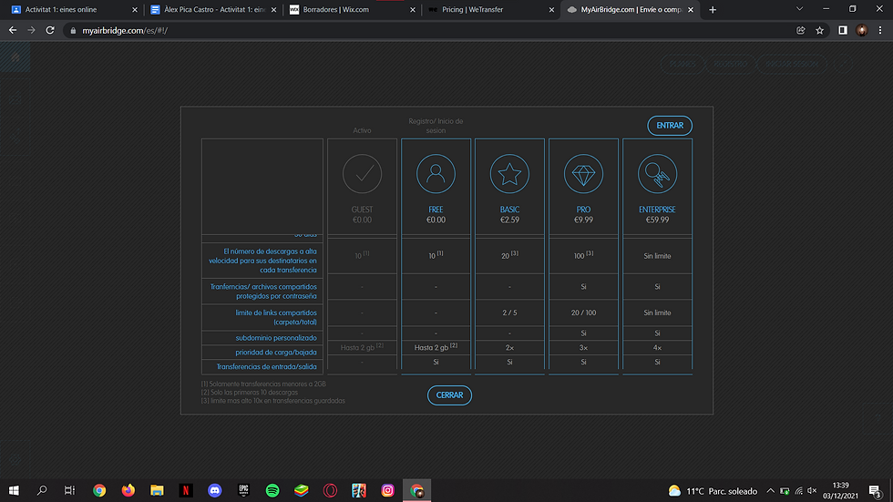Close the pricing dialog with CERRAR
The image size is (893, 502).
coord(449,395)
